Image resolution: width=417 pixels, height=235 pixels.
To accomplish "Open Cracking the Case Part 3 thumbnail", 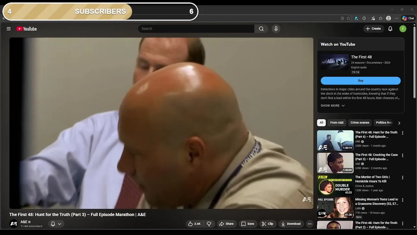I will (x=335, y=163).
